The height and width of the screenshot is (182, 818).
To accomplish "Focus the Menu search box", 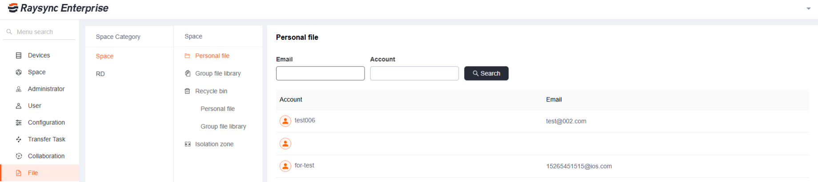I will 39,32.
